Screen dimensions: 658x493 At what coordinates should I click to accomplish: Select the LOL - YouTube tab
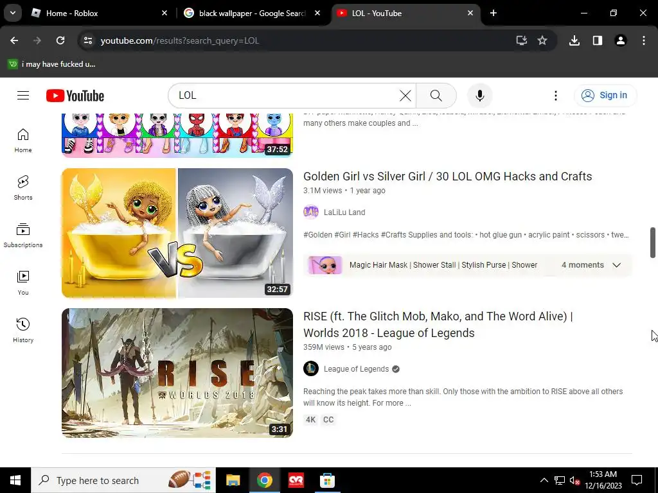click(x=405, y=13)
